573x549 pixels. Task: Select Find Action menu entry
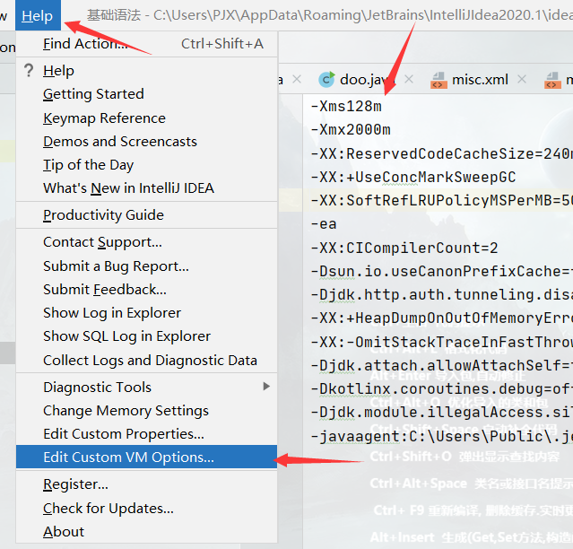146,44
